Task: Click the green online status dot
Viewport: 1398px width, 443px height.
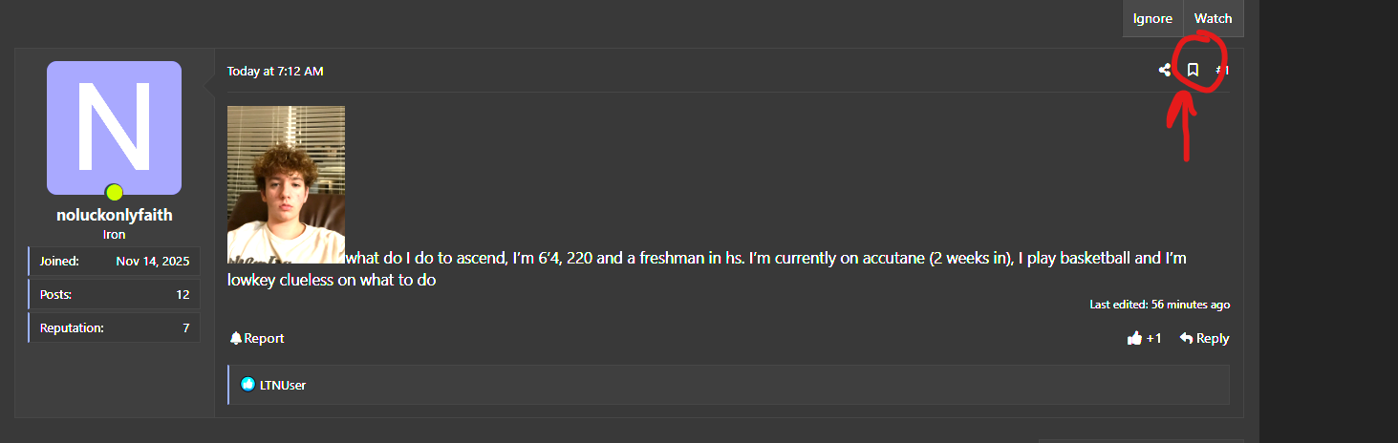Action: click(114, 193)
